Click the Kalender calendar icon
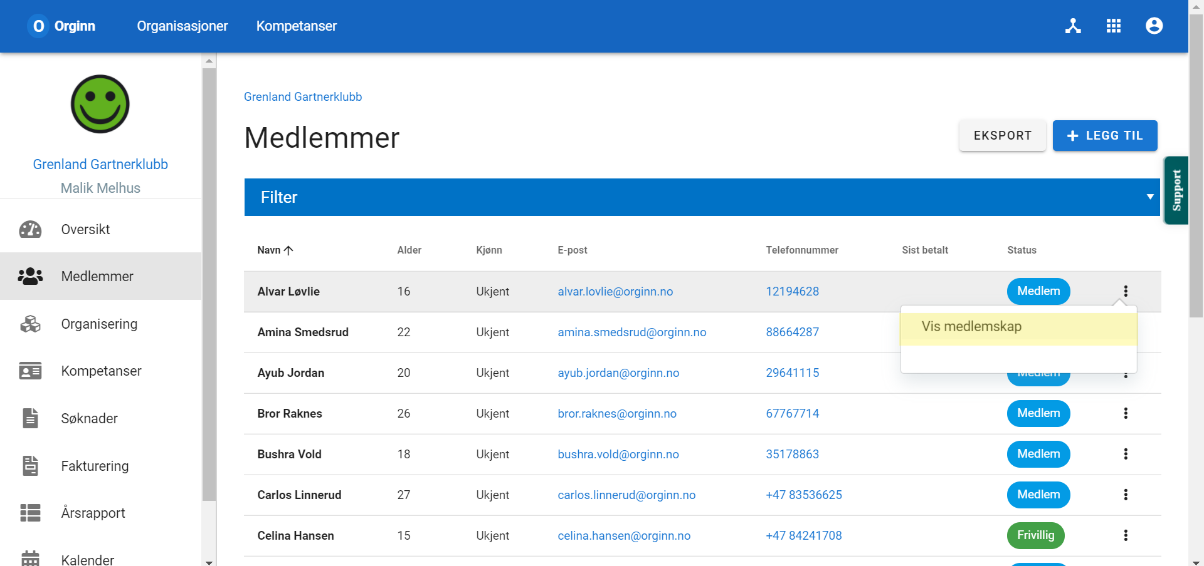The height and width of the screenshot is (566, 1204). (x=30, y=558)
